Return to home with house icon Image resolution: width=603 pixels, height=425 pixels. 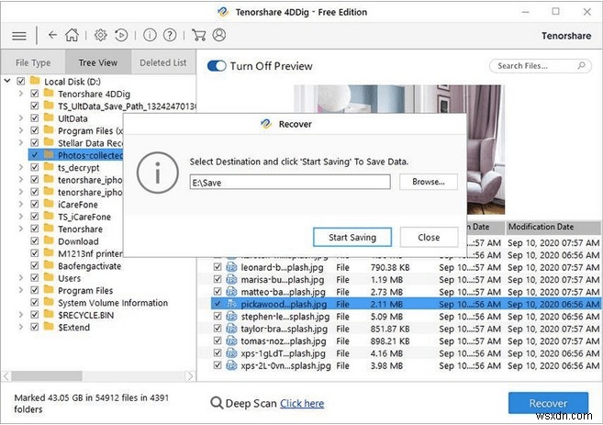coord(72,35)
